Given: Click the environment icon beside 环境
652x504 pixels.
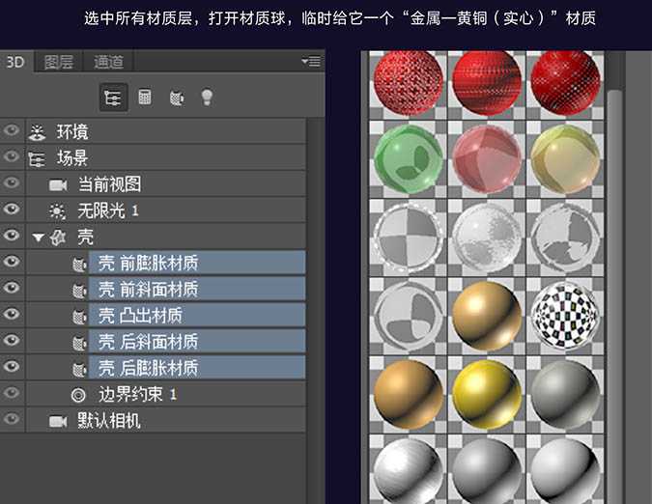Looking at the screenshot, I should pyautogui.click(x=37, y=132).
